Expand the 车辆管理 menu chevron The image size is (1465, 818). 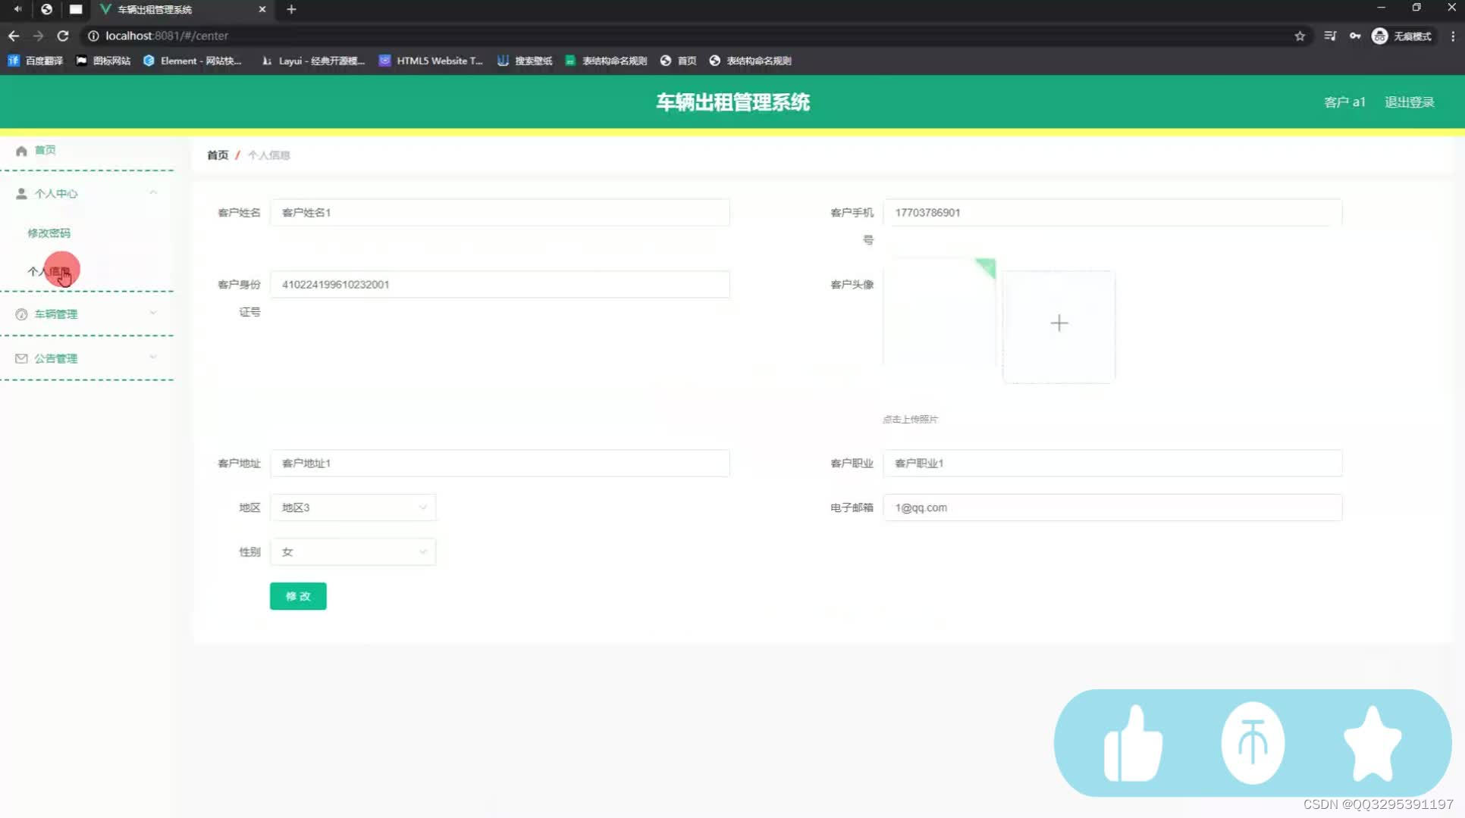click(153, 313)
